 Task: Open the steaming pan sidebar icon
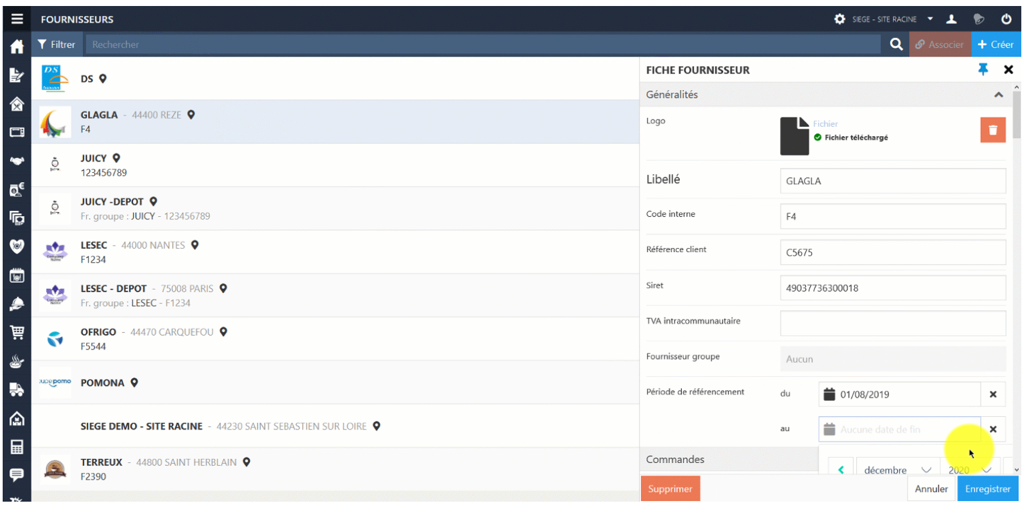17,361
